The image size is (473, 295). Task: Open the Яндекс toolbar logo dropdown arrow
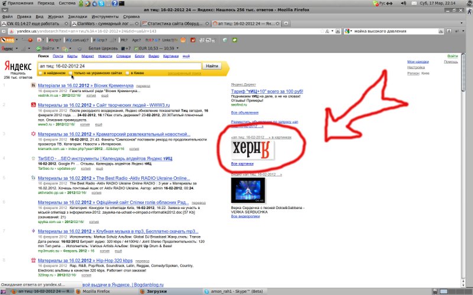coord(17,48)
